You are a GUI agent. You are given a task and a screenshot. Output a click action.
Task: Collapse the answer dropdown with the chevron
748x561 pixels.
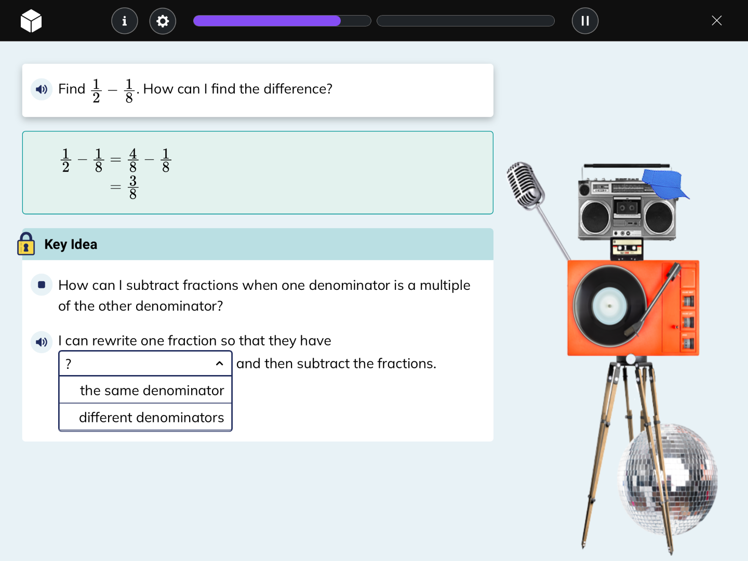click(219, 364)
